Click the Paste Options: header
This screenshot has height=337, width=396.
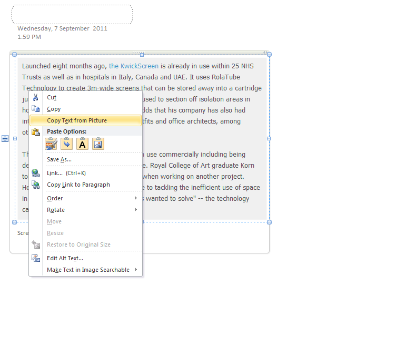click(x=67, y=131)
